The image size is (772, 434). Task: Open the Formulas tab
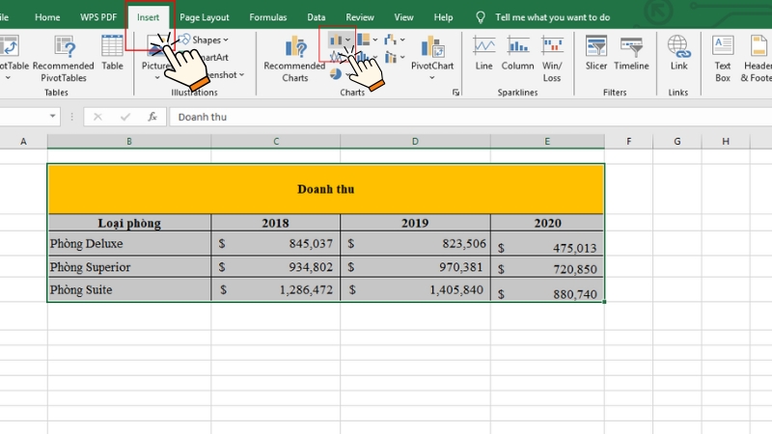pyautogui.click(x=267, y=17)
